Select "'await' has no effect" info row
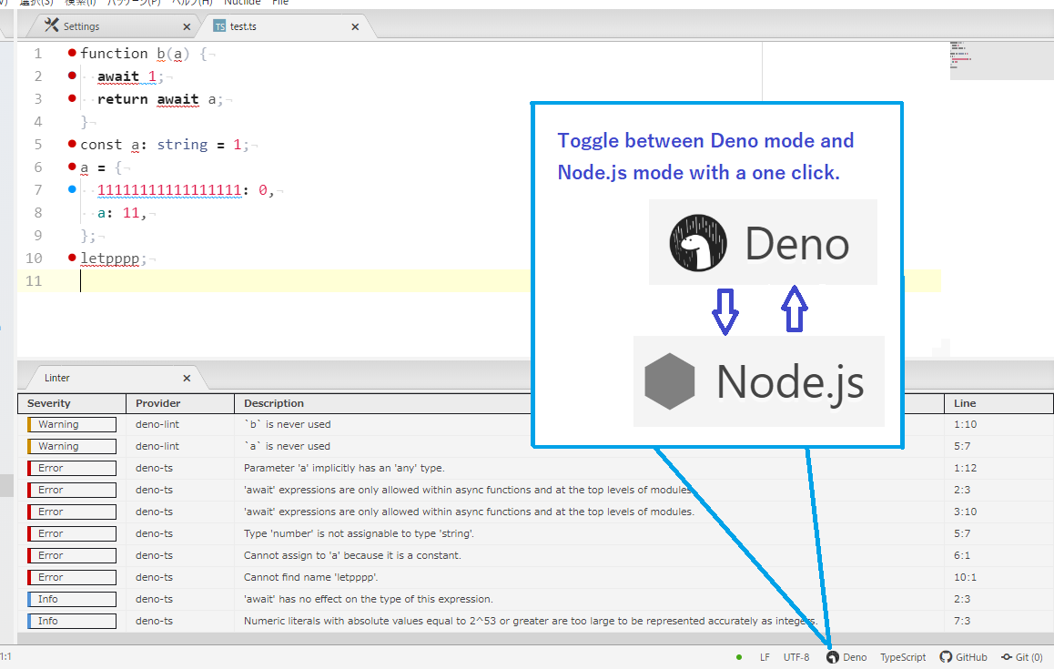Screen dimensions: 1054x669 coord(535,599)
